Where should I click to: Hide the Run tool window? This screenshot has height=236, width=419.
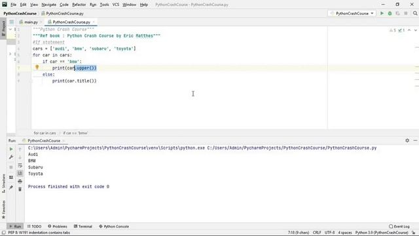click(x=415, y=140)
